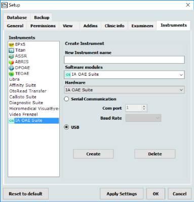The width and height of the screenshot is (194, 202).
Task: Select Micromedical VisualEyes in the list
Action: [33, 109]
